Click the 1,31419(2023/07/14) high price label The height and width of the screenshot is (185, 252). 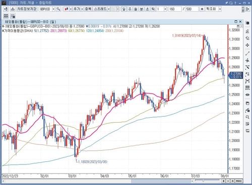click(x=186, y=36)
